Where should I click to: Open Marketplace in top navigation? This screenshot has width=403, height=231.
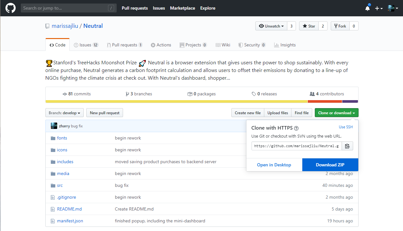pos(182,8)
